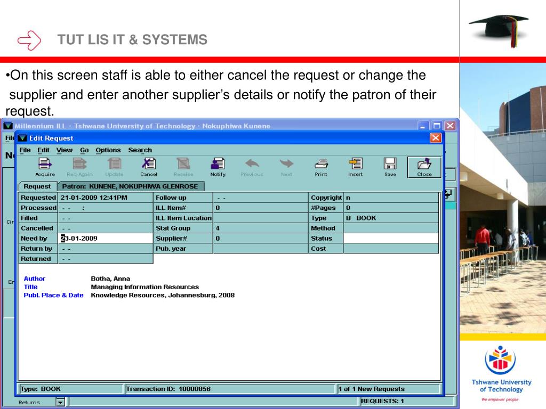Open the Go menu
The width and height of the screenshot is (546, 409).
(84, 150)
